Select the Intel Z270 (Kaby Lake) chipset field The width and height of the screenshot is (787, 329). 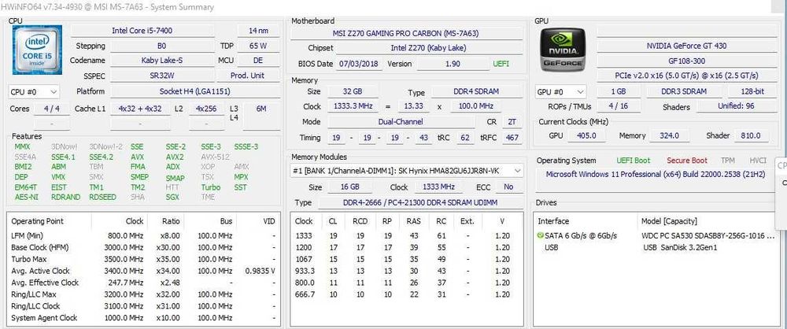pos(429,48)
